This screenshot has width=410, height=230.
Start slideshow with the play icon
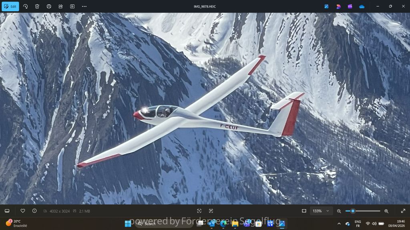coord(72,6)
